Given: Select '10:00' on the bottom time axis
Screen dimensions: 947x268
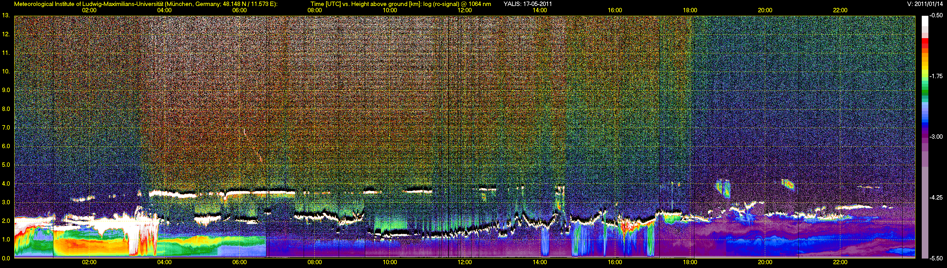Looking at the screenshot, I should [x=390, y=262].
